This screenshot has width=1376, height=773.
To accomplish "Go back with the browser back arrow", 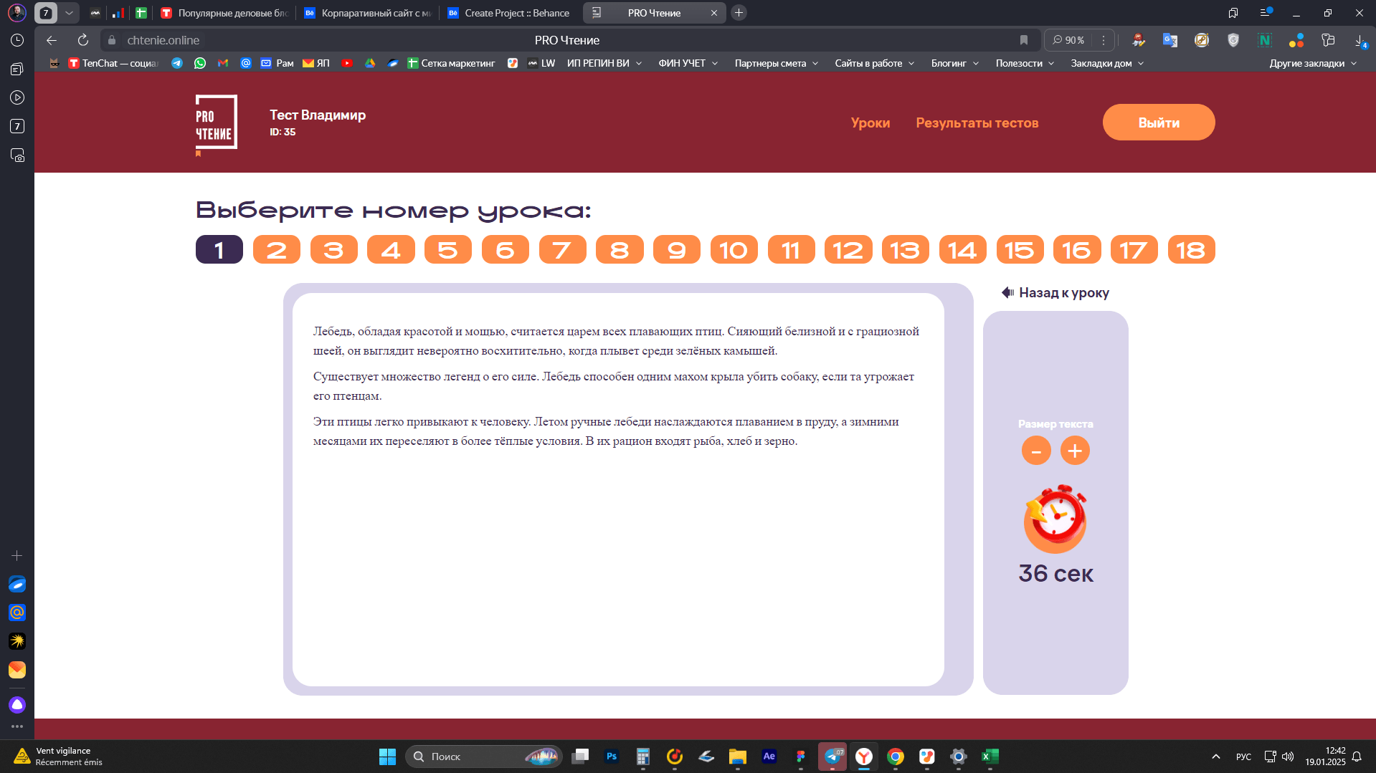I will (52, 40).
